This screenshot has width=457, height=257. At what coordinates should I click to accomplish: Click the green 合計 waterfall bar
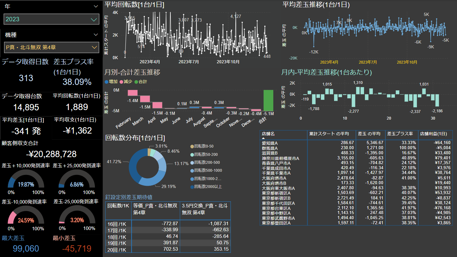pos(268,100)
